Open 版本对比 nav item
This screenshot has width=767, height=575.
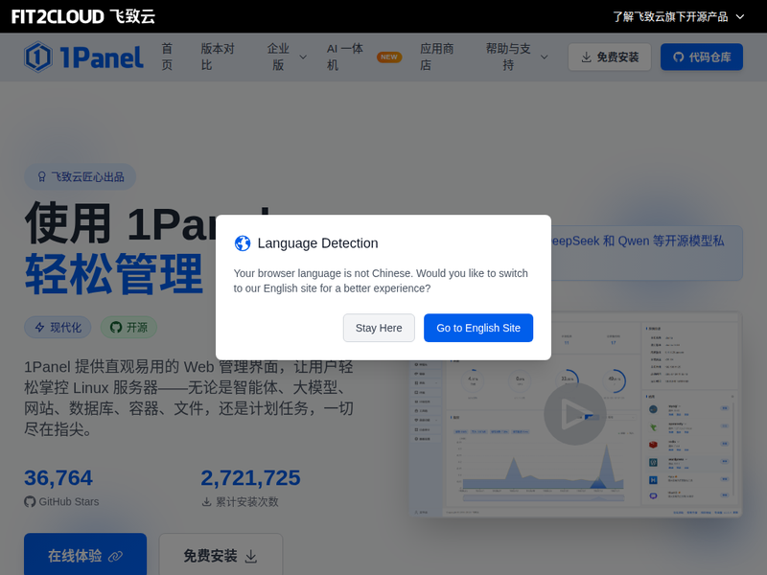coord(218,57)
